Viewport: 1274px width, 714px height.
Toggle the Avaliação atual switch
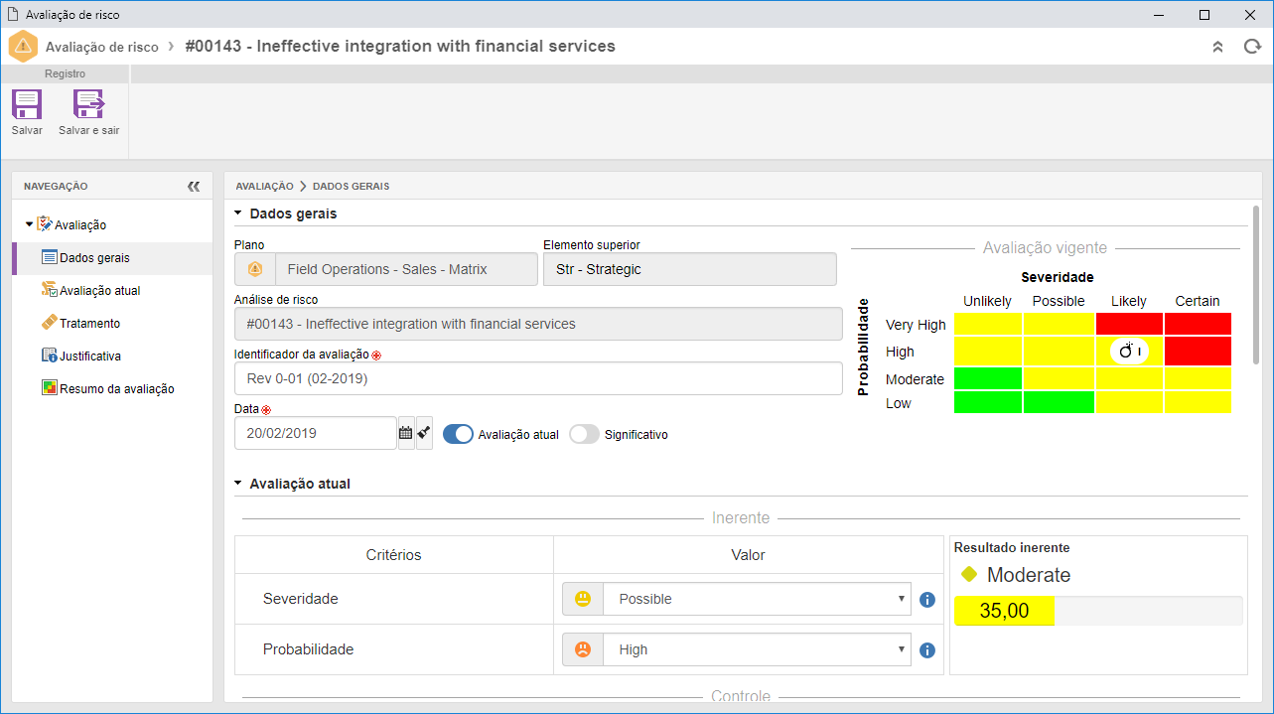(458, 434)
